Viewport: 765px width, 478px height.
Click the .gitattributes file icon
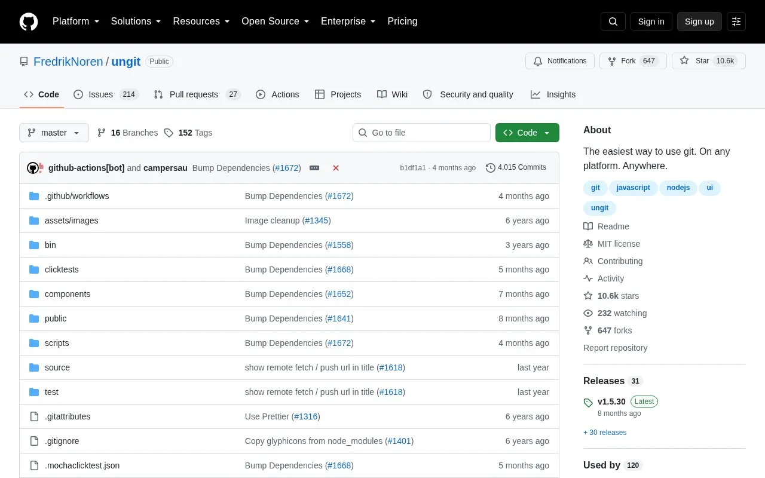point(34,416)
